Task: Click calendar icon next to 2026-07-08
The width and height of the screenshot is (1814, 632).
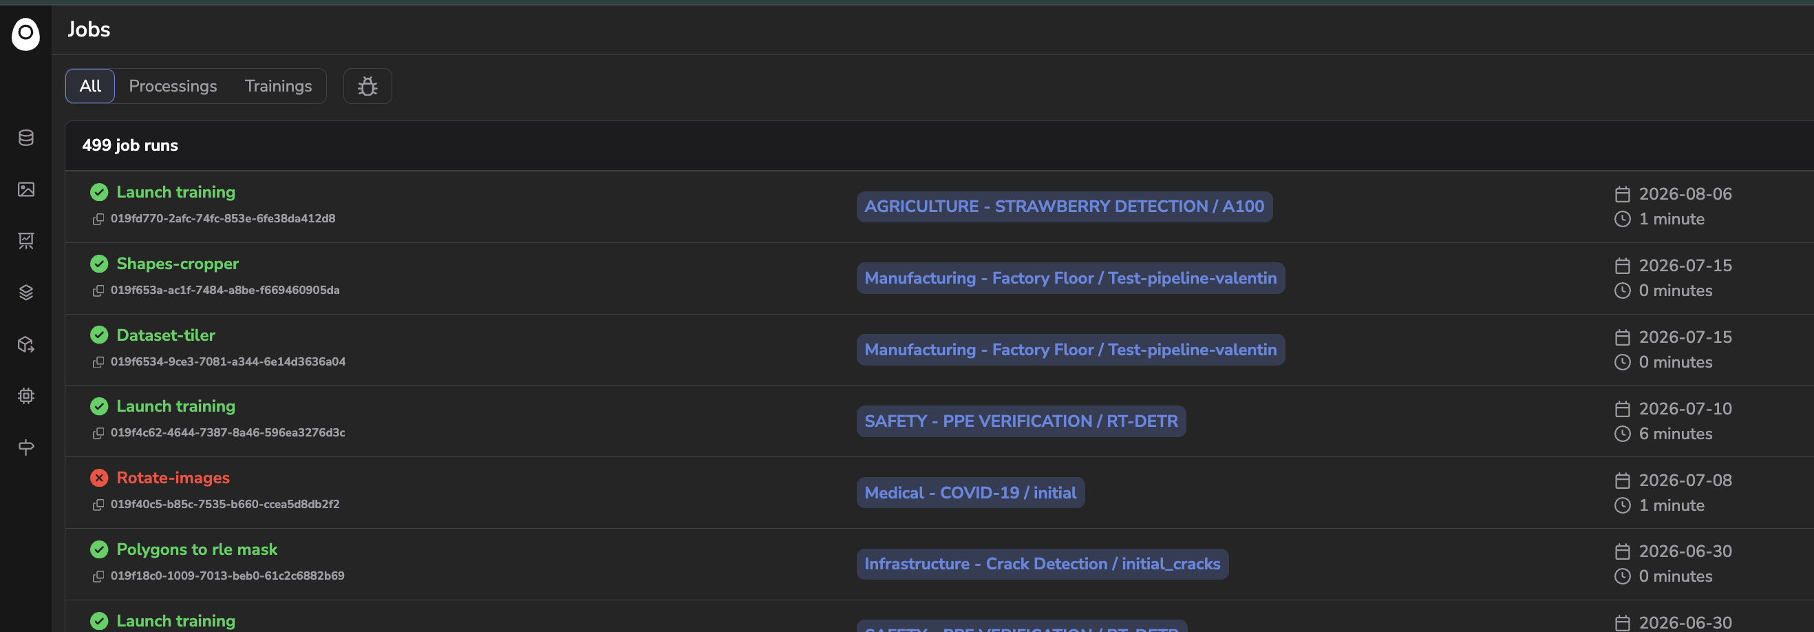Action: [1623, 481]
